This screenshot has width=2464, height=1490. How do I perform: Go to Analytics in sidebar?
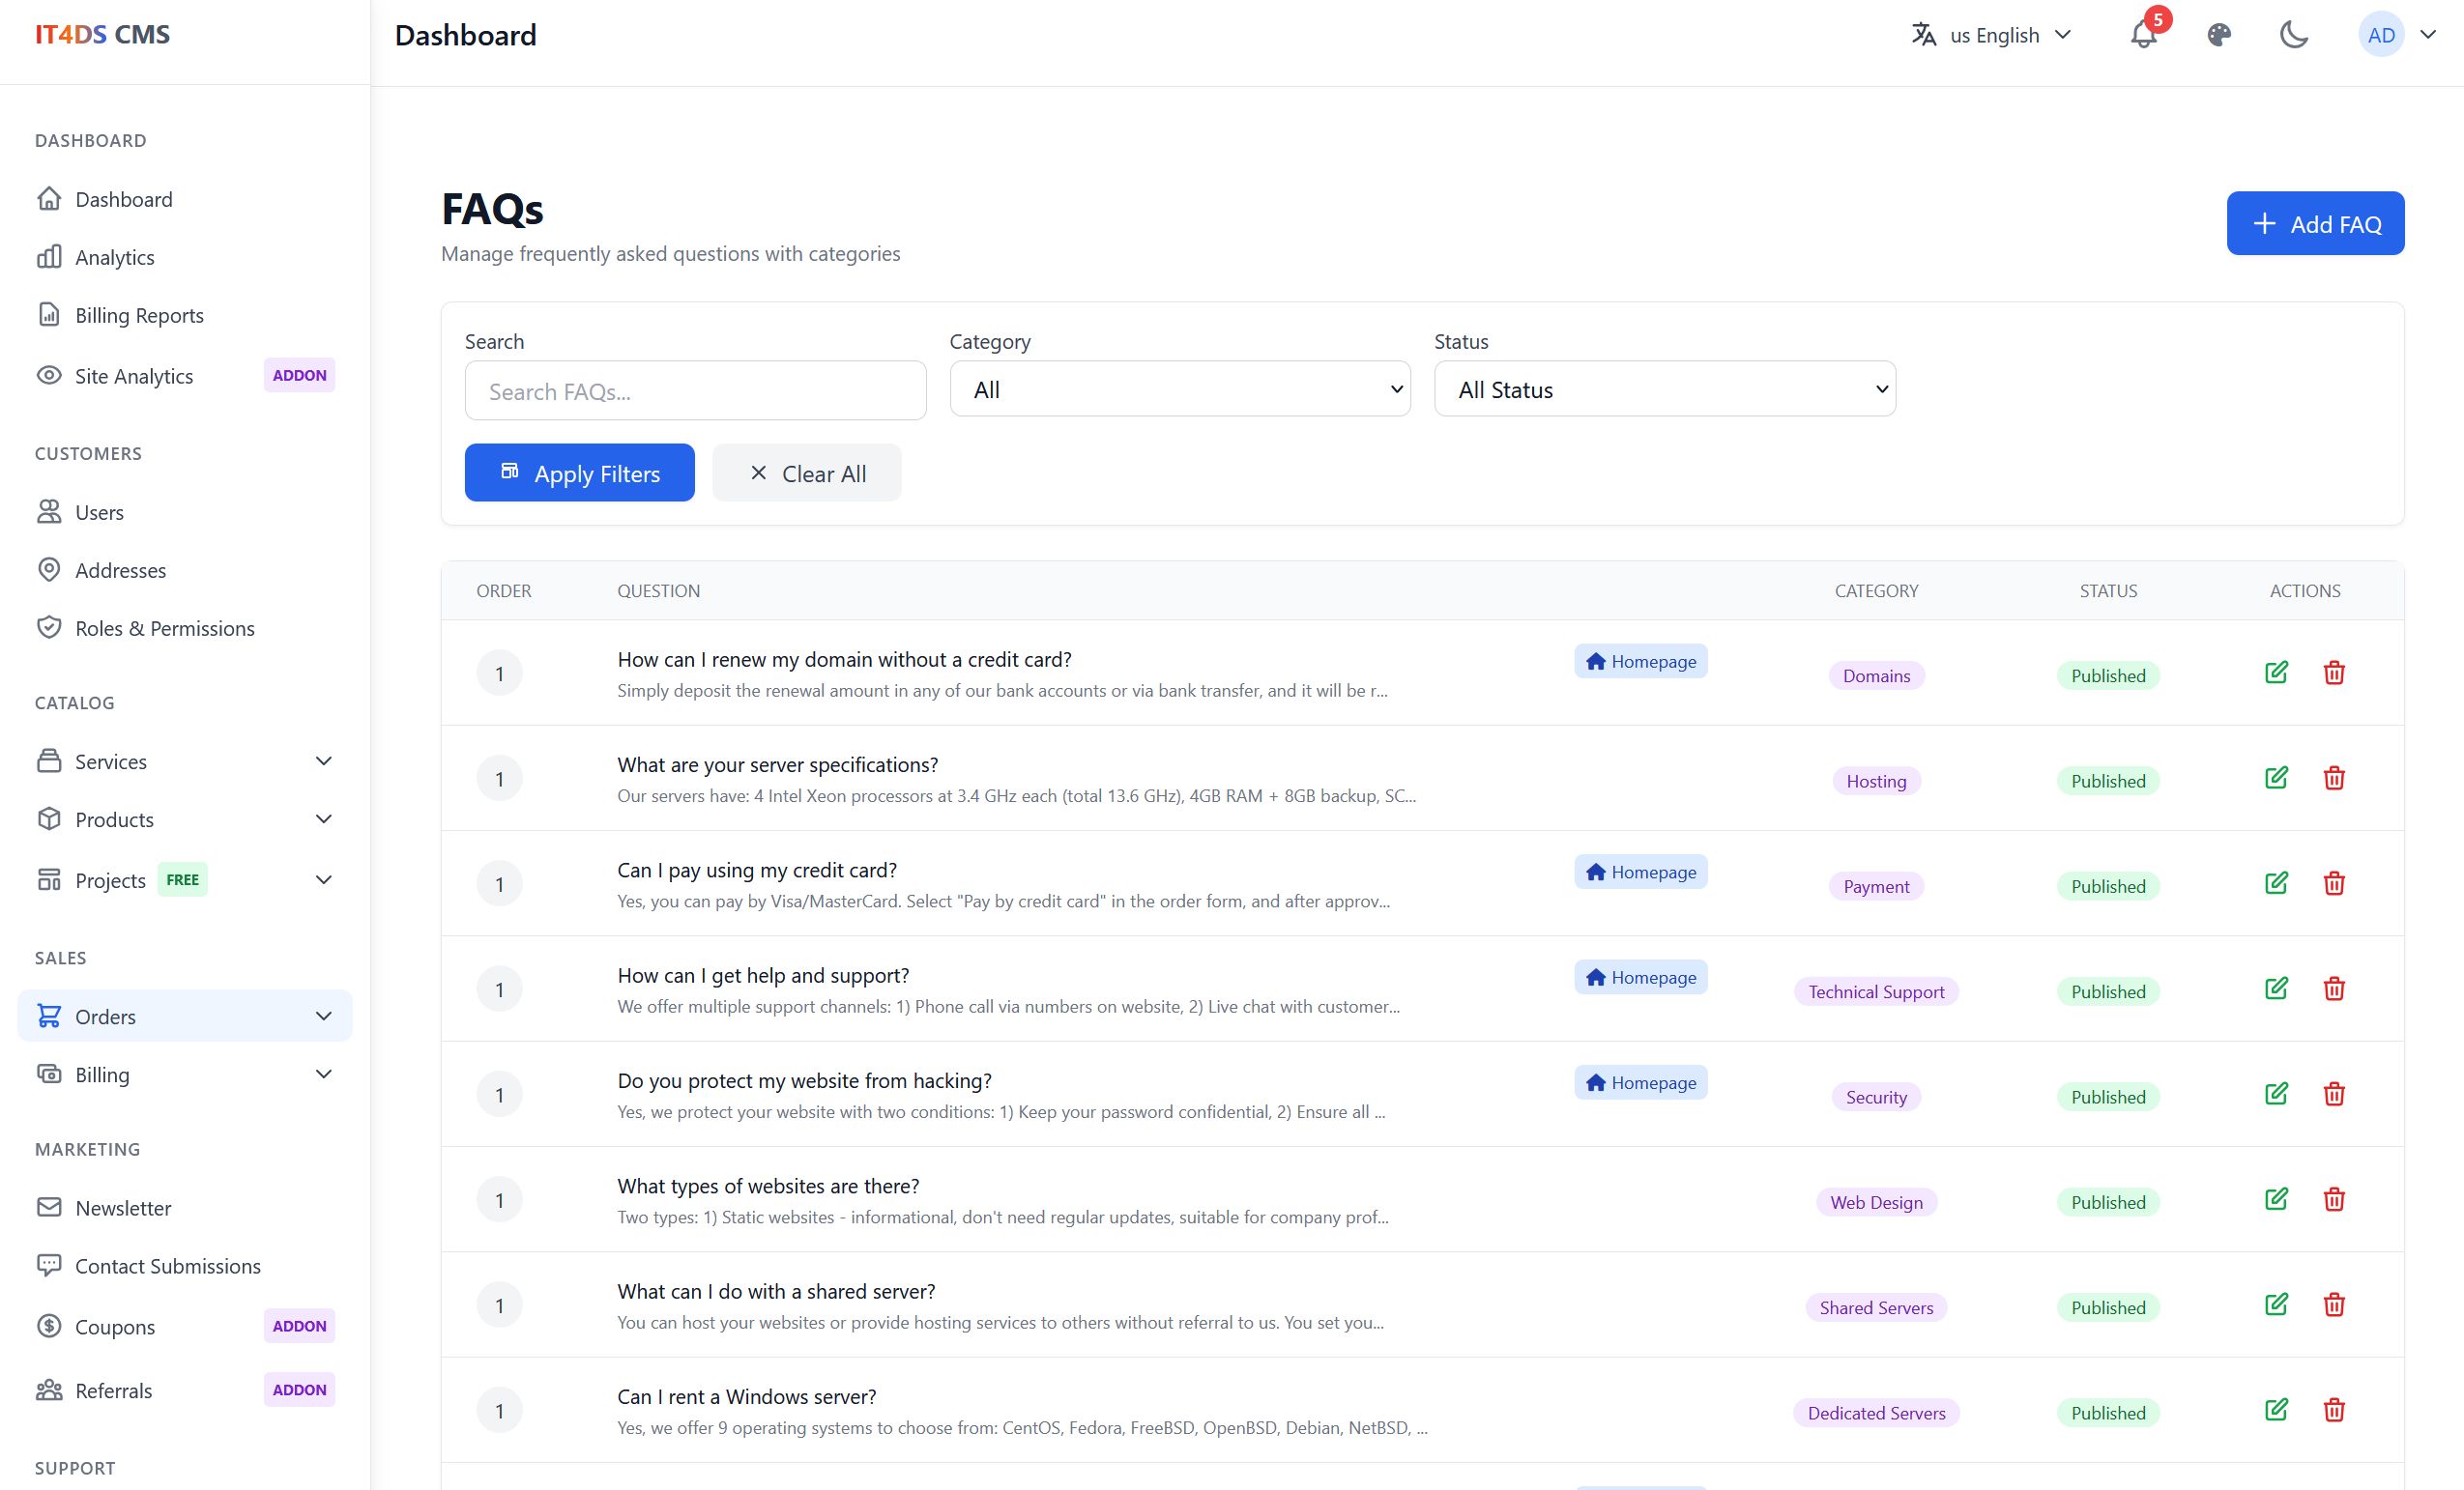tap(114, 258)
